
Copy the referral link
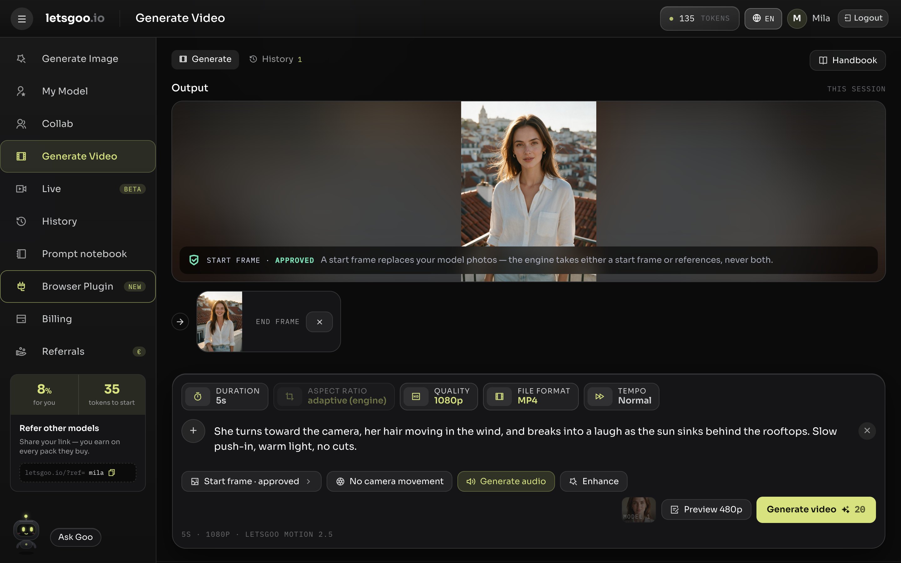click(112, 473)
